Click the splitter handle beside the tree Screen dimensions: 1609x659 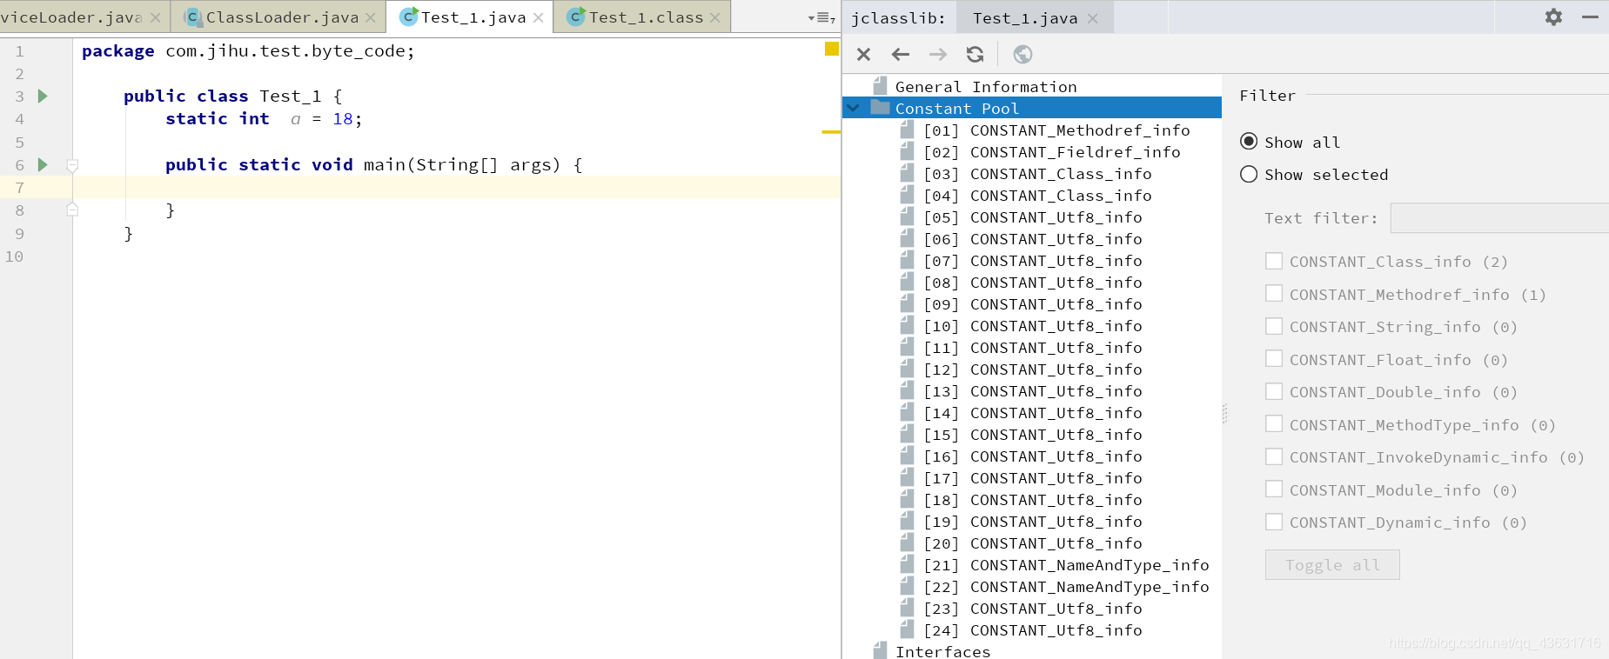[1224, 413]
